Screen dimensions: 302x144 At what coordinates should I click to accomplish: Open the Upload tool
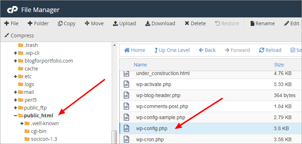[124, 23]
